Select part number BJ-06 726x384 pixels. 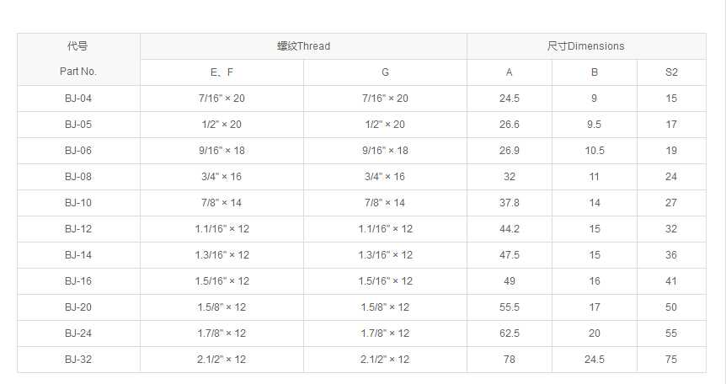coord(78,151)
